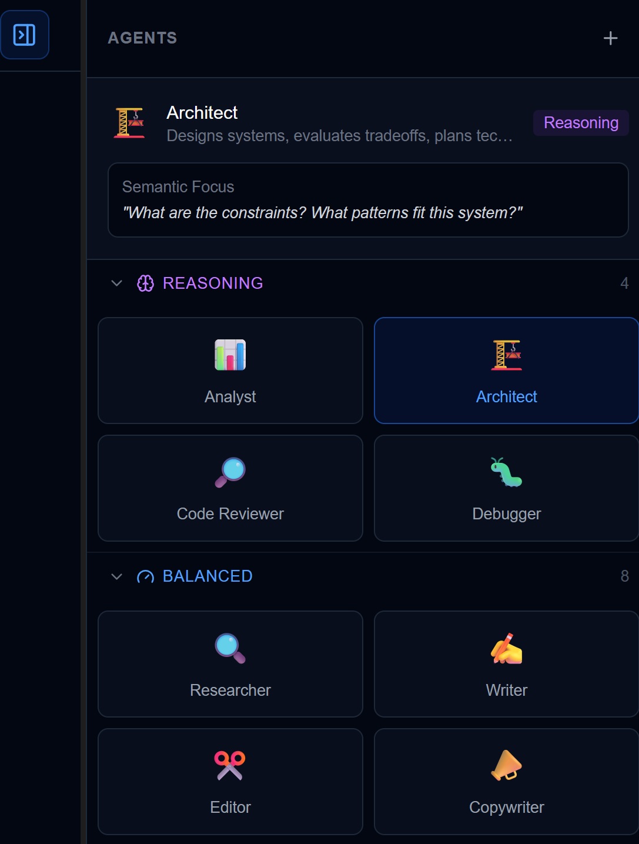This screenshot has width=639, height=844.
Task: Toggle the sidebar panel collapse icon
Action: (x=25, y=35)
